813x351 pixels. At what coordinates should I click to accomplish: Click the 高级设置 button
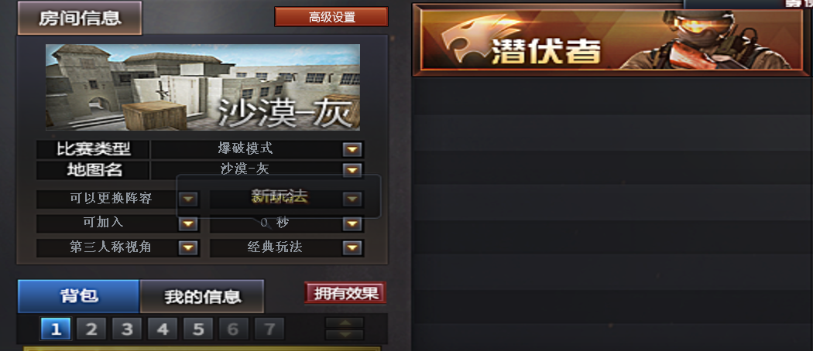point(331,17)
